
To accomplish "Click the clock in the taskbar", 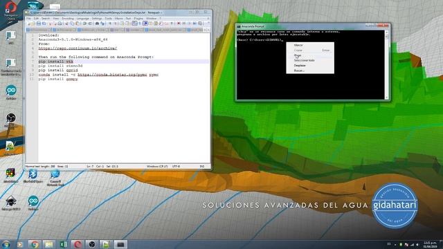I will point(431,244).
